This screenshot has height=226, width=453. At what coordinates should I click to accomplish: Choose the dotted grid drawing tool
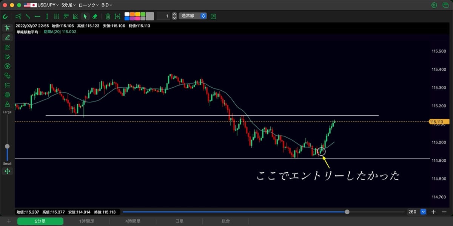coord(57,16)
